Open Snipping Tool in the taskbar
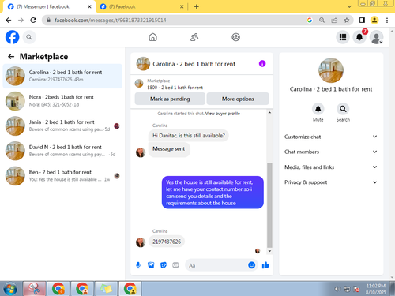Image resolution: width=395 pixels, height=296 pixels. pos(35,289)
